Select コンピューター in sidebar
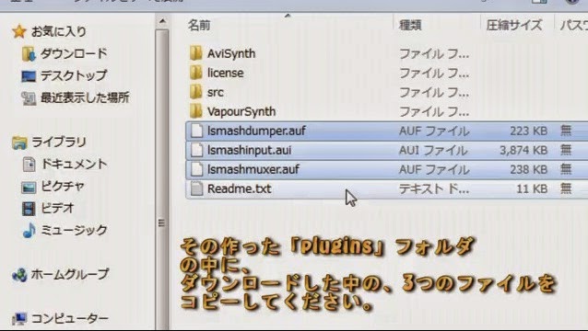588x331 pixels. coord(70,319)
